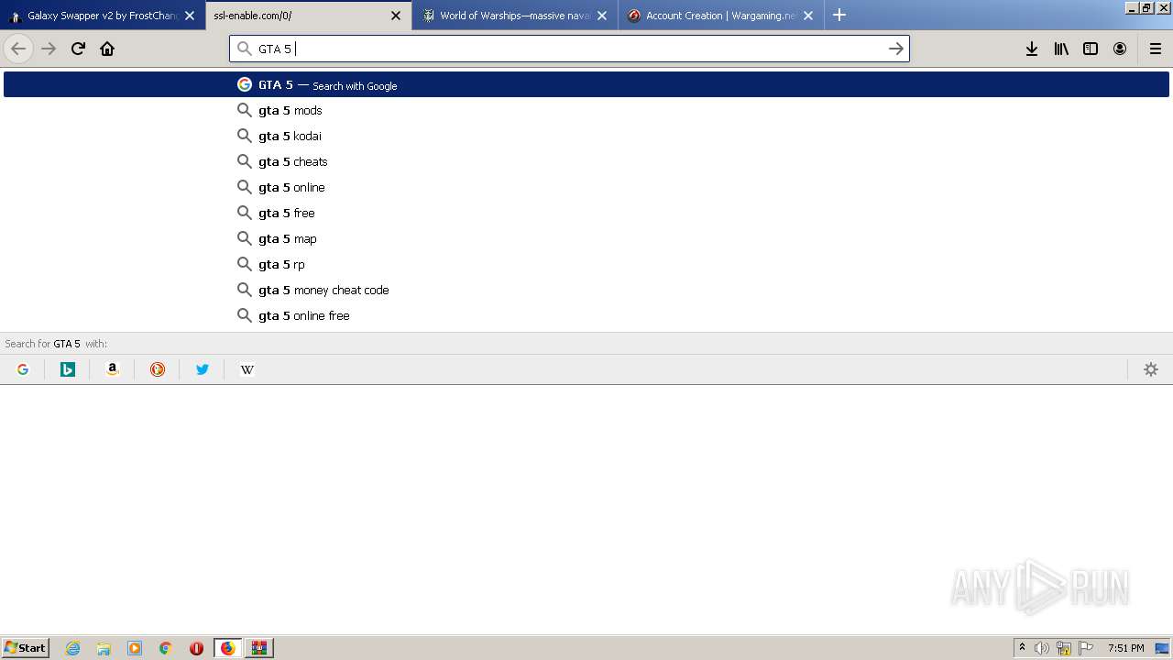Choose the 'gta 5 mods' suggestion
Viewport: 1173px width, 660px height.
click(x=586, y=110)
